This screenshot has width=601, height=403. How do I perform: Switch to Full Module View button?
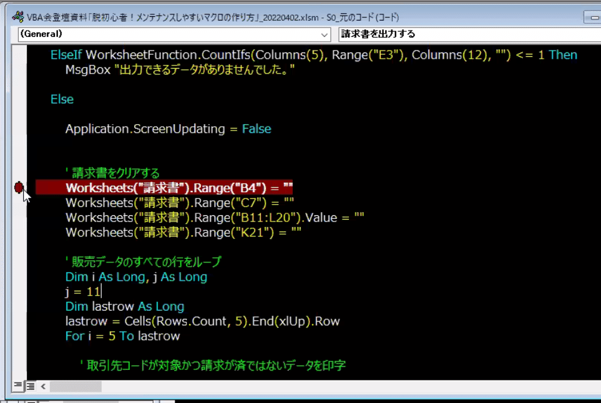click(31, 386)
